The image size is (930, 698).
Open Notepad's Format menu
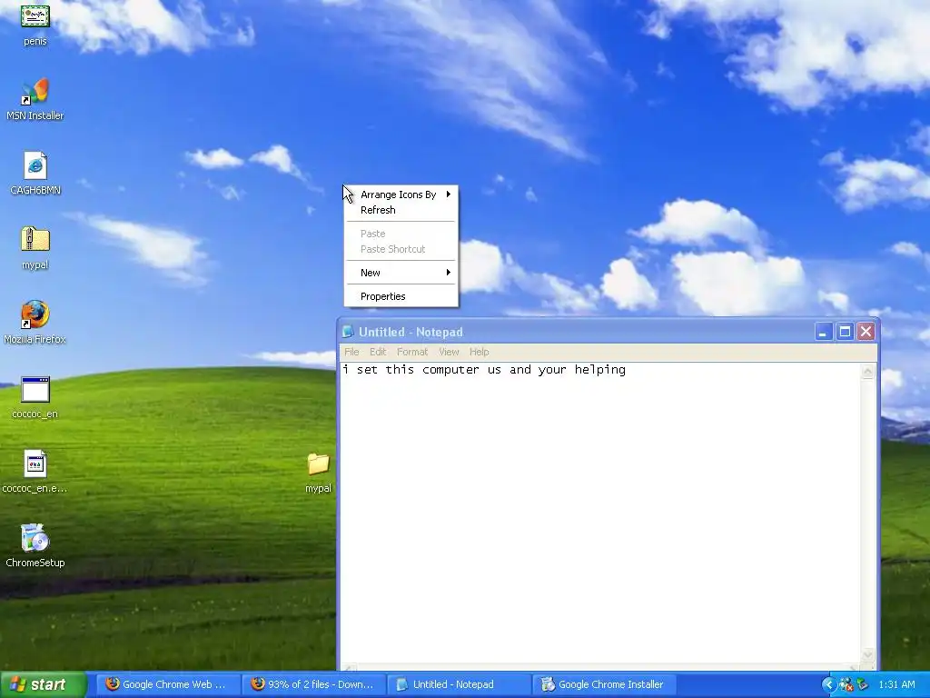point(412,352)
